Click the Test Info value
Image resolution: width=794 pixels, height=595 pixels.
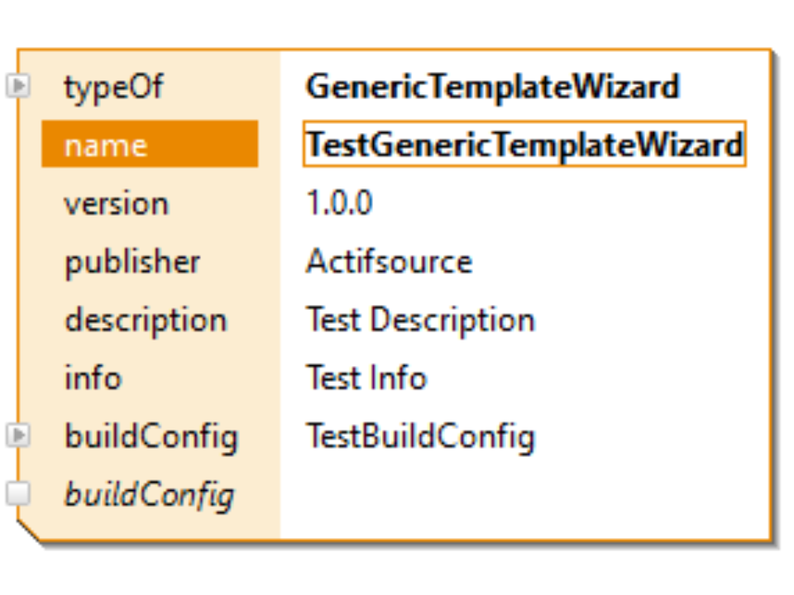coord(366,378)
